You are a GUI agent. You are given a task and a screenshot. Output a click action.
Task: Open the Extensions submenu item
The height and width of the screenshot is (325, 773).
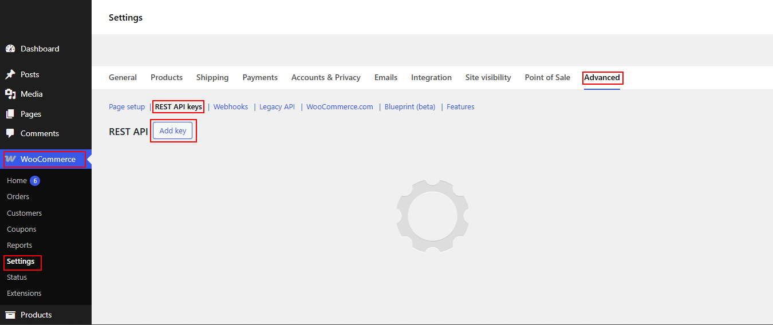coord(24,293)
